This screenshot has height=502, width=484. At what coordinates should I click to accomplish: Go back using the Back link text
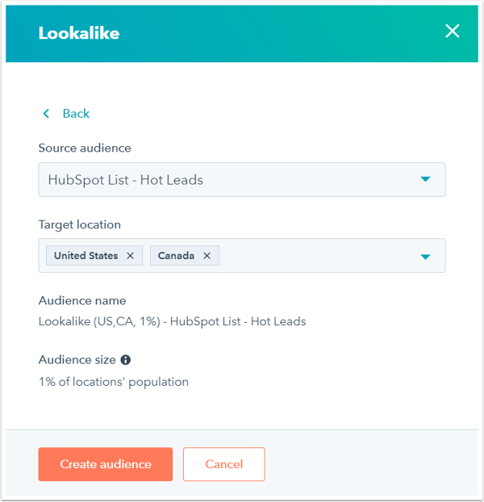click(76, 114)
